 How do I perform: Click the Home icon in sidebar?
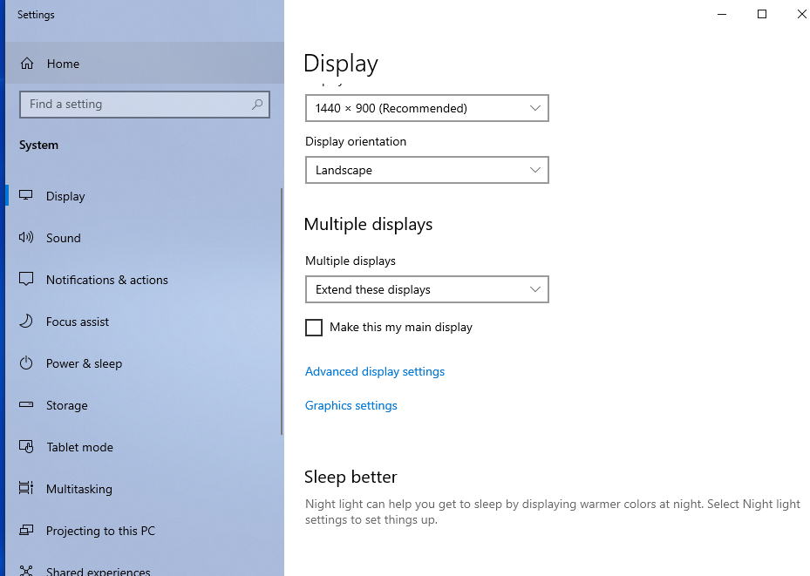(27, 64)
